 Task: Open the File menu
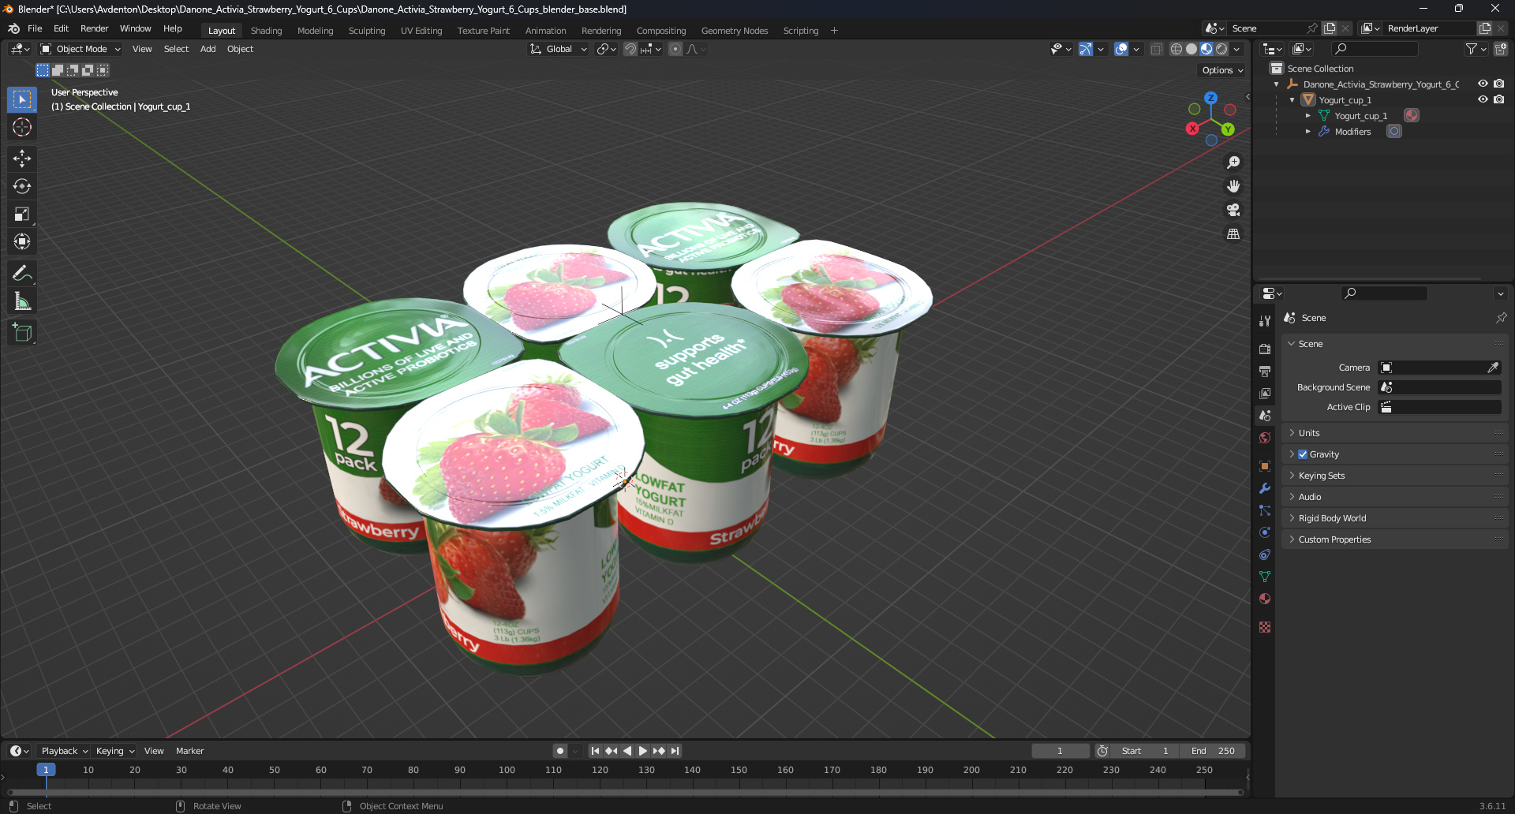(x=35, y=28)
